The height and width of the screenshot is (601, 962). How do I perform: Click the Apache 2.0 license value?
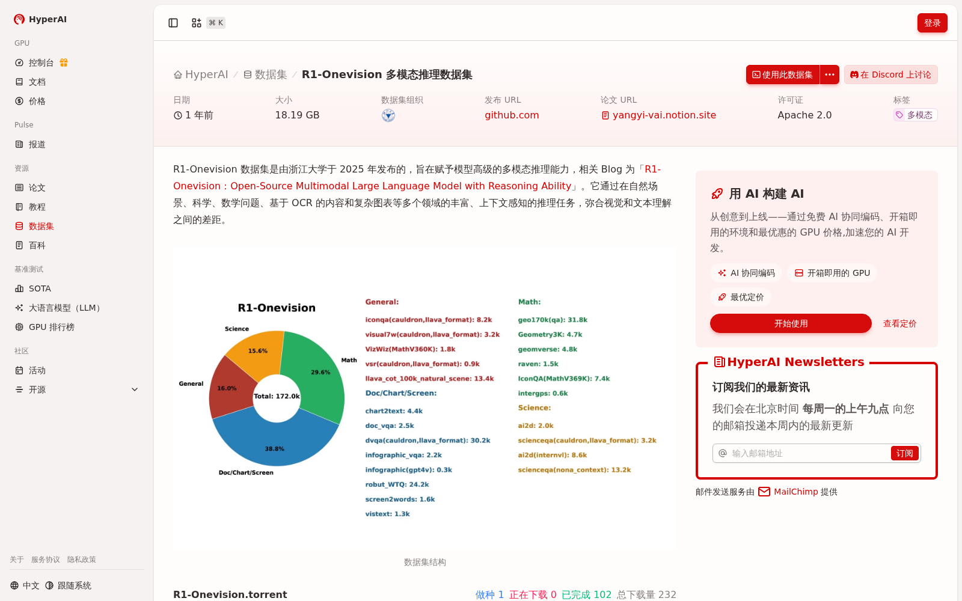pyautogui.click(x=804, y=115)
